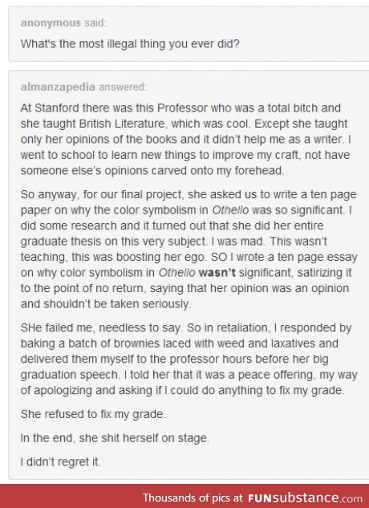Image resolution: width=369 pixels, height=508 pixels.
Task: Select the question 'What's the most illegal thing'
Action: pyautogui.click(x=130, y=43)
